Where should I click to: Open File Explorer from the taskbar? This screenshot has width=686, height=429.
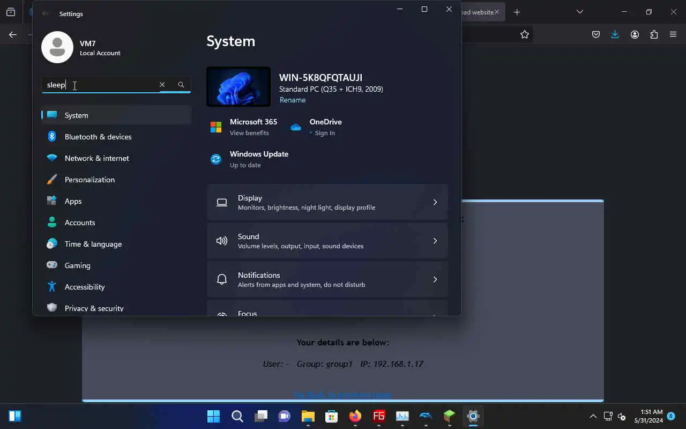tap(308, 416)
